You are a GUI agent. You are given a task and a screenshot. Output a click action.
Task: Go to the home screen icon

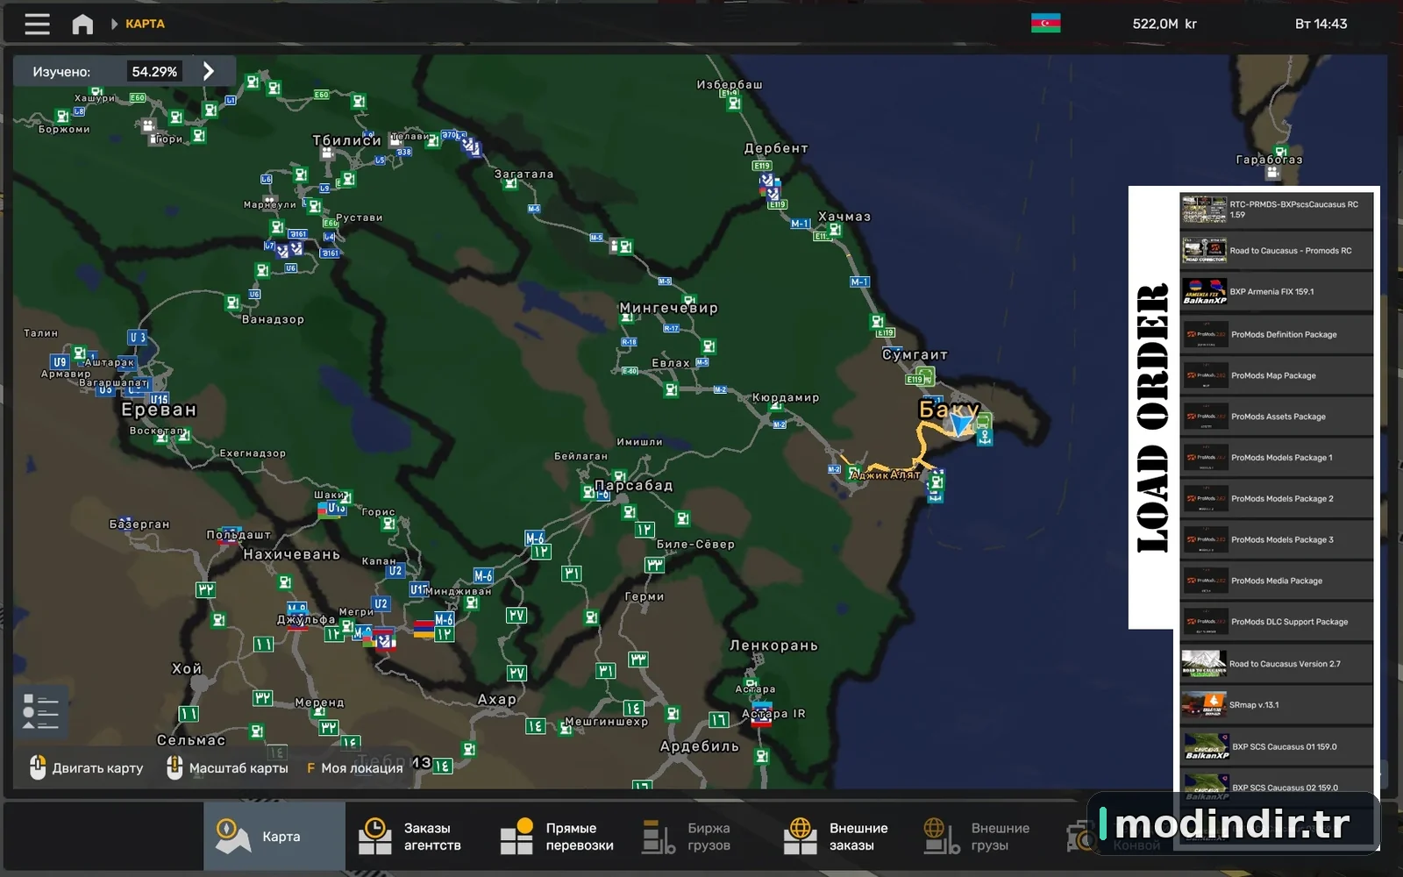tap(82, 24)
